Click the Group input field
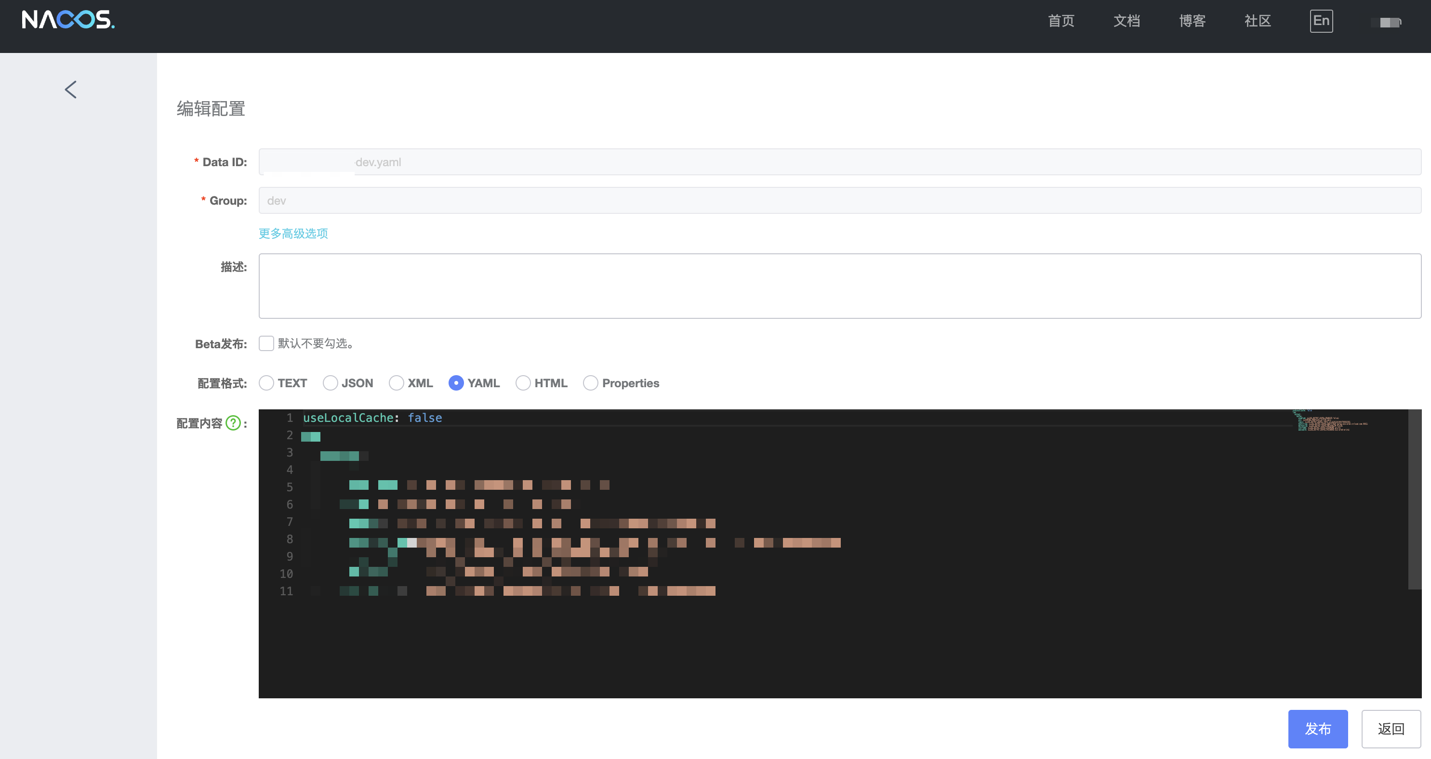Viewport: 1431px width, 759px height. pos(840,200)
